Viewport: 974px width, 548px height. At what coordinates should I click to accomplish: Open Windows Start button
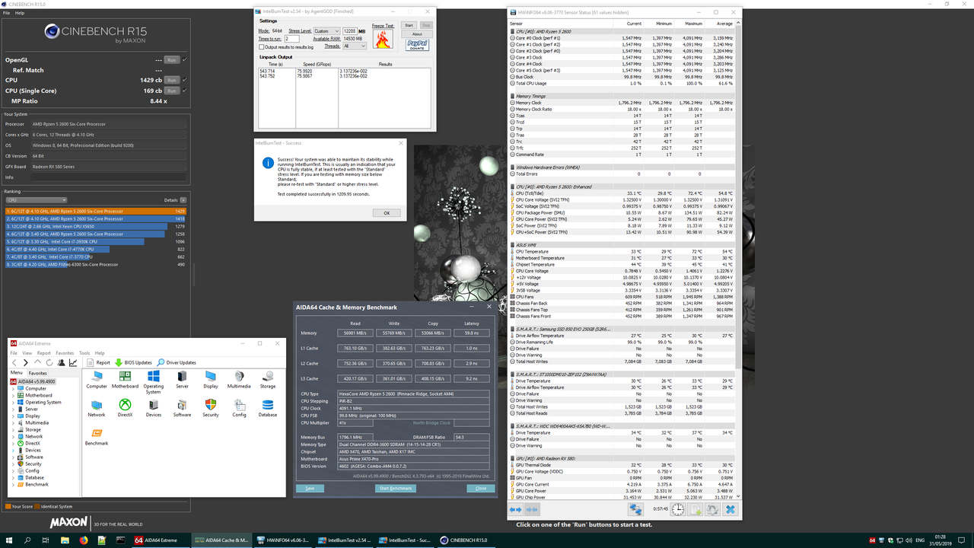pyautogui.click(x=9, y=540)
